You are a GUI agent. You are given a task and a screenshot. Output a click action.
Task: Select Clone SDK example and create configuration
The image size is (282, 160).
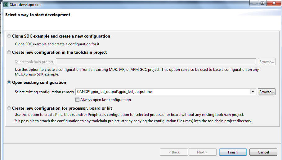(x=9, y=36)
